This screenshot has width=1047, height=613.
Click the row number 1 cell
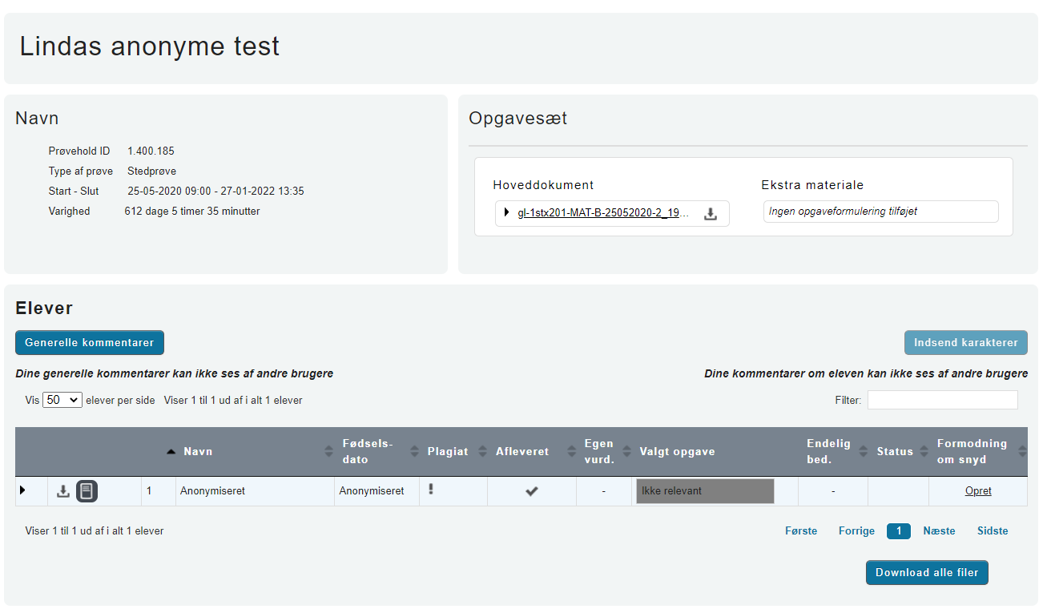pos(159,491)
